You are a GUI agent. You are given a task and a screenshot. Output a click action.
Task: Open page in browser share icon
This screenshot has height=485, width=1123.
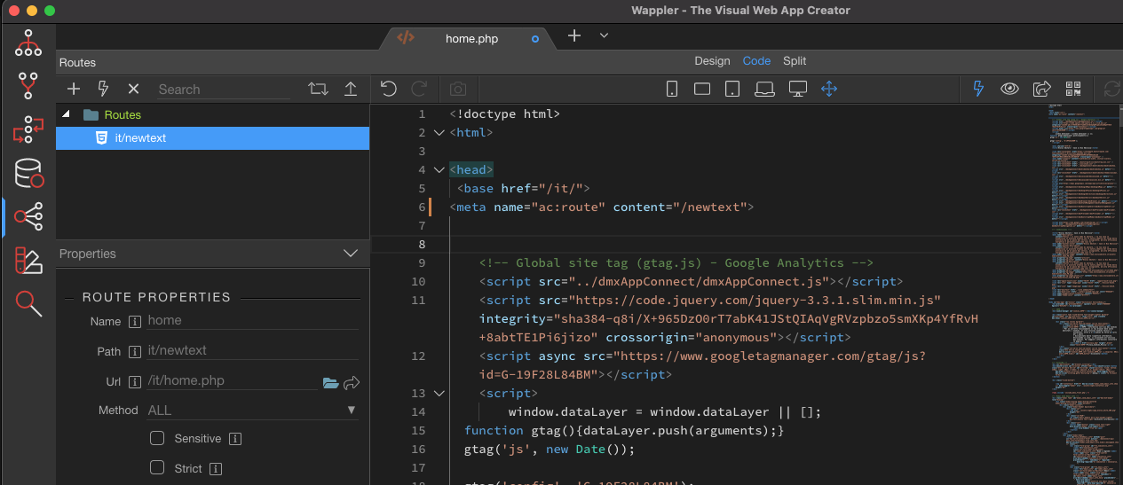tap(1042, 89)
